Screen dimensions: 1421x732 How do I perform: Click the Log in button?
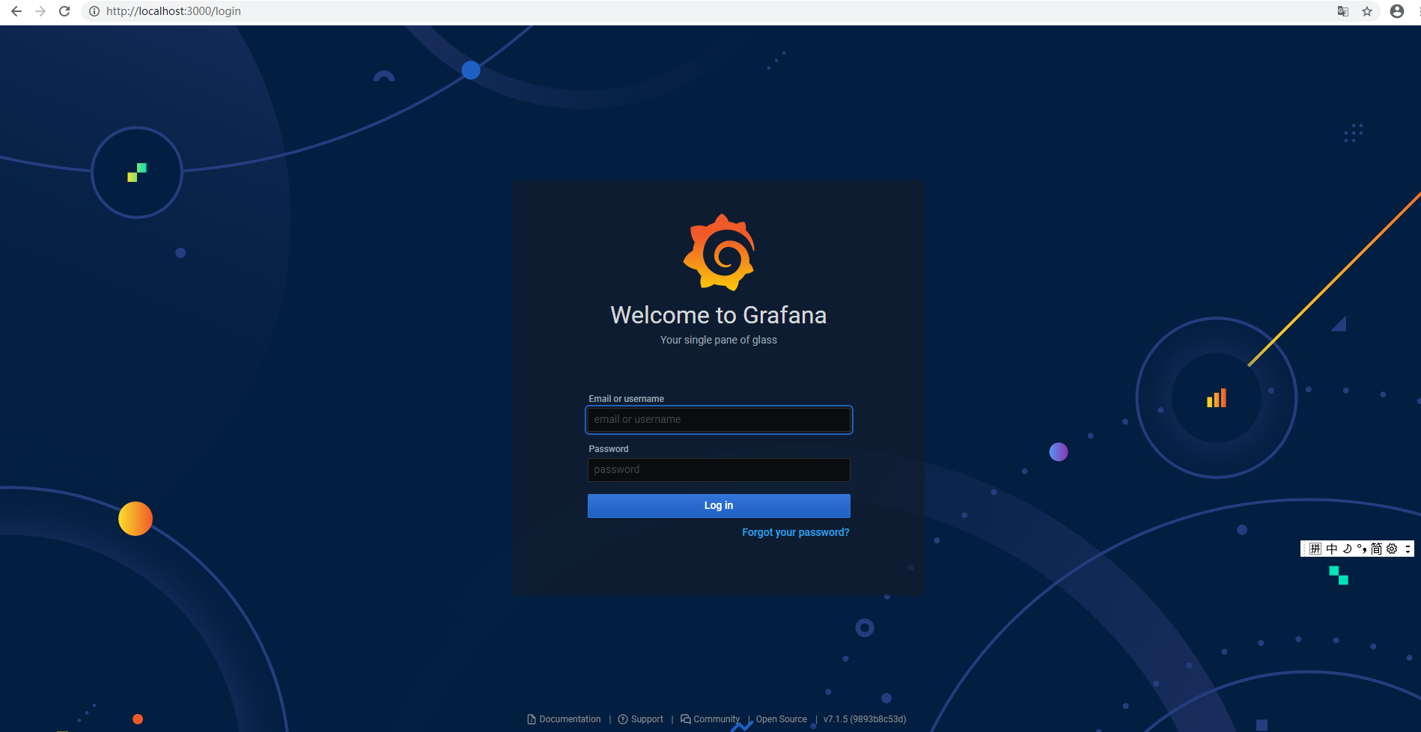click(x=719, y=506)
